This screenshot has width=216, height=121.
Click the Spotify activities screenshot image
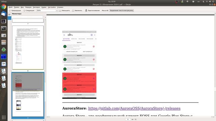[79, 65]
